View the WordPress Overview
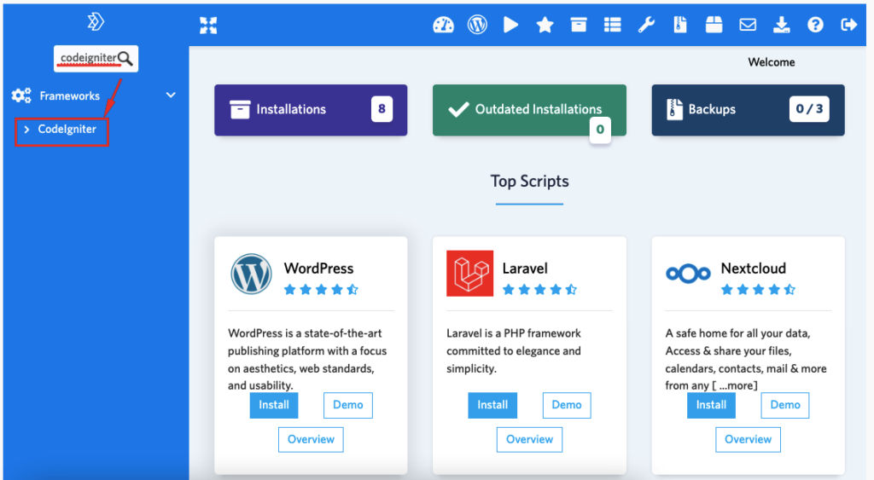 point(311,439)
